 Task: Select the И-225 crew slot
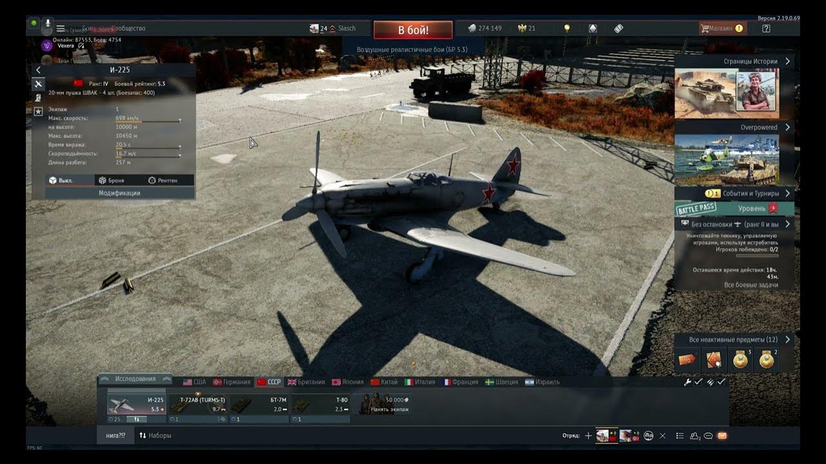coord(136,405)
